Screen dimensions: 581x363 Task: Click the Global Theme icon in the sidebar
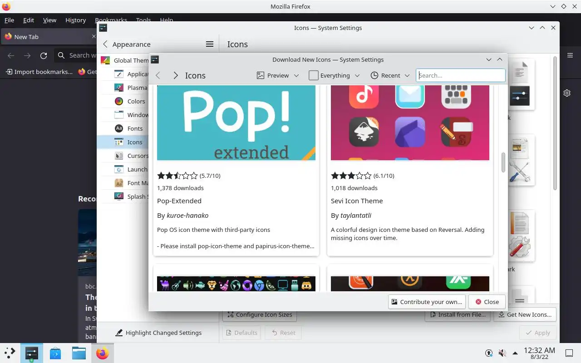click(105, 60)
